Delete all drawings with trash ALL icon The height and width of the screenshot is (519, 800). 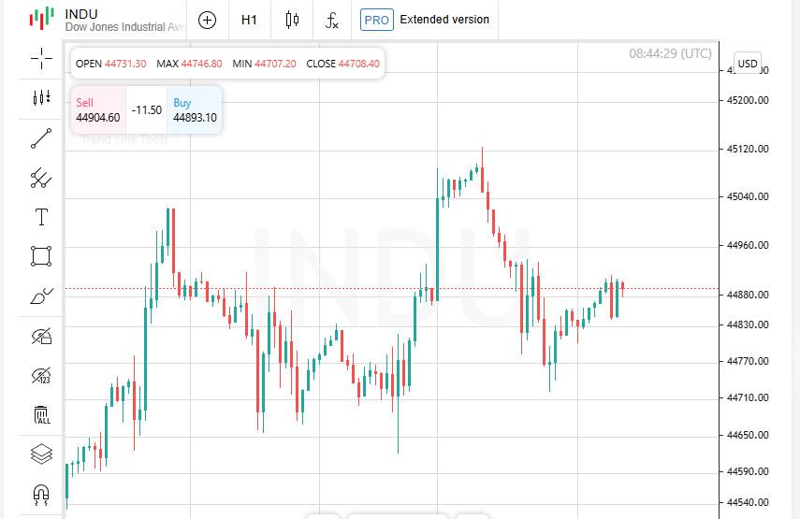(x=41, y=415)
